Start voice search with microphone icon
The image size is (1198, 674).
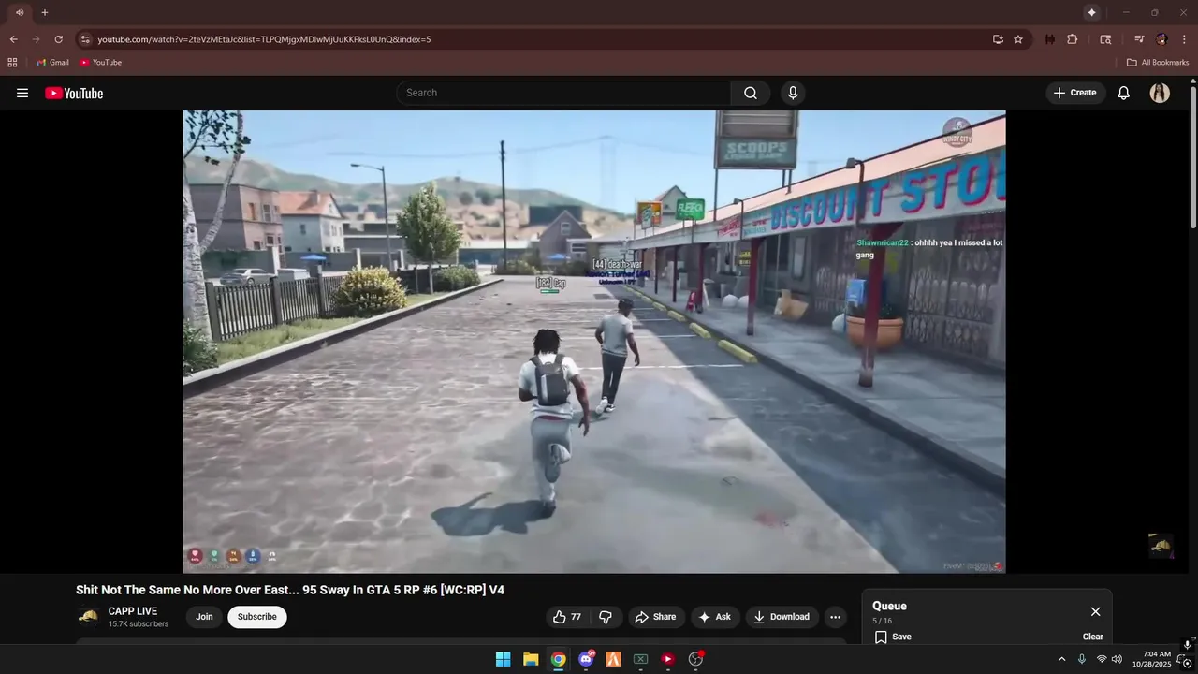coord(793,93)
